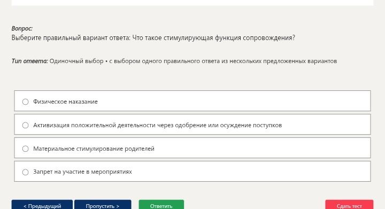Click the question text about 'стимулирующая функция сопровождения'
Viewport: 385px width, 209px height.
[153, 38]
